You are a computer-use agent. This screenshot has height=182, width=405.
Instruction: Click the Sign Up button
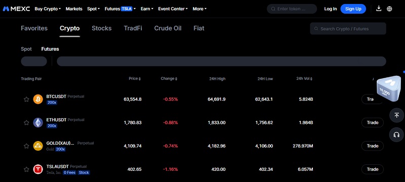[x=353, y=9]
